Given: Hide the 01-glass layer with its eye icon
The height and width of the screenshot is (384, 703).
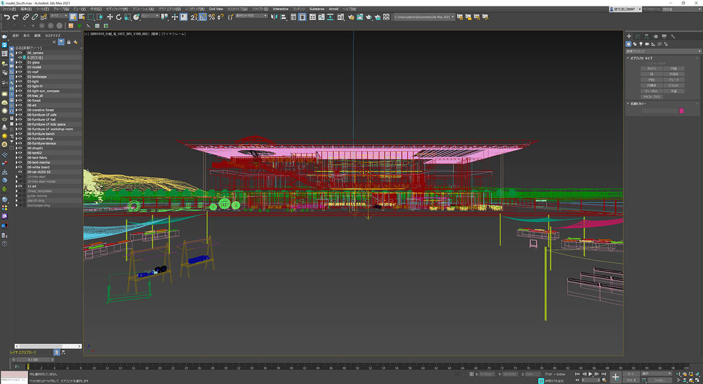Looking at the screenshot, I should click(x=20, y=63).
